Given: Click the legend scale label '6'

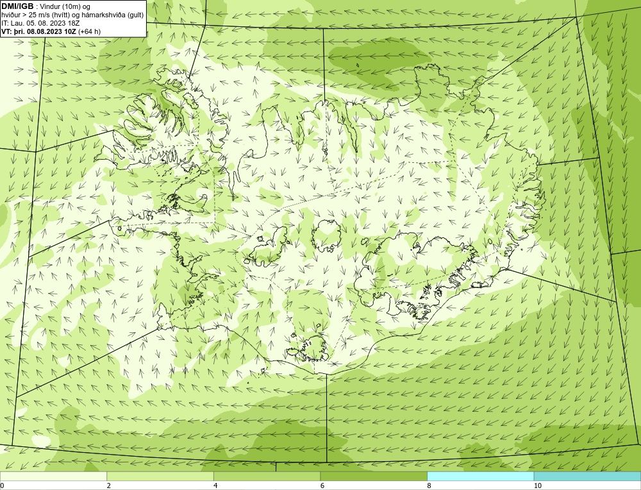Looking at the screenshot, I should [322, 486].
